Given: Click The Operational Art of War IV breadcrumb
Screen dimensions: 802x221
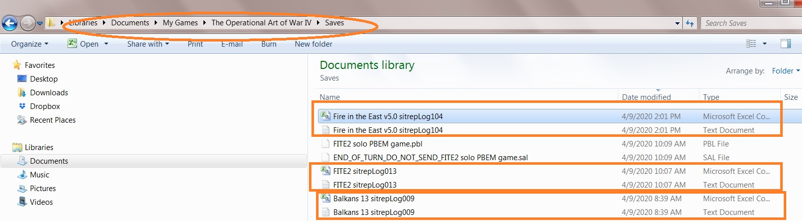Looking at the screenshot, I should [x=261, y=23].
